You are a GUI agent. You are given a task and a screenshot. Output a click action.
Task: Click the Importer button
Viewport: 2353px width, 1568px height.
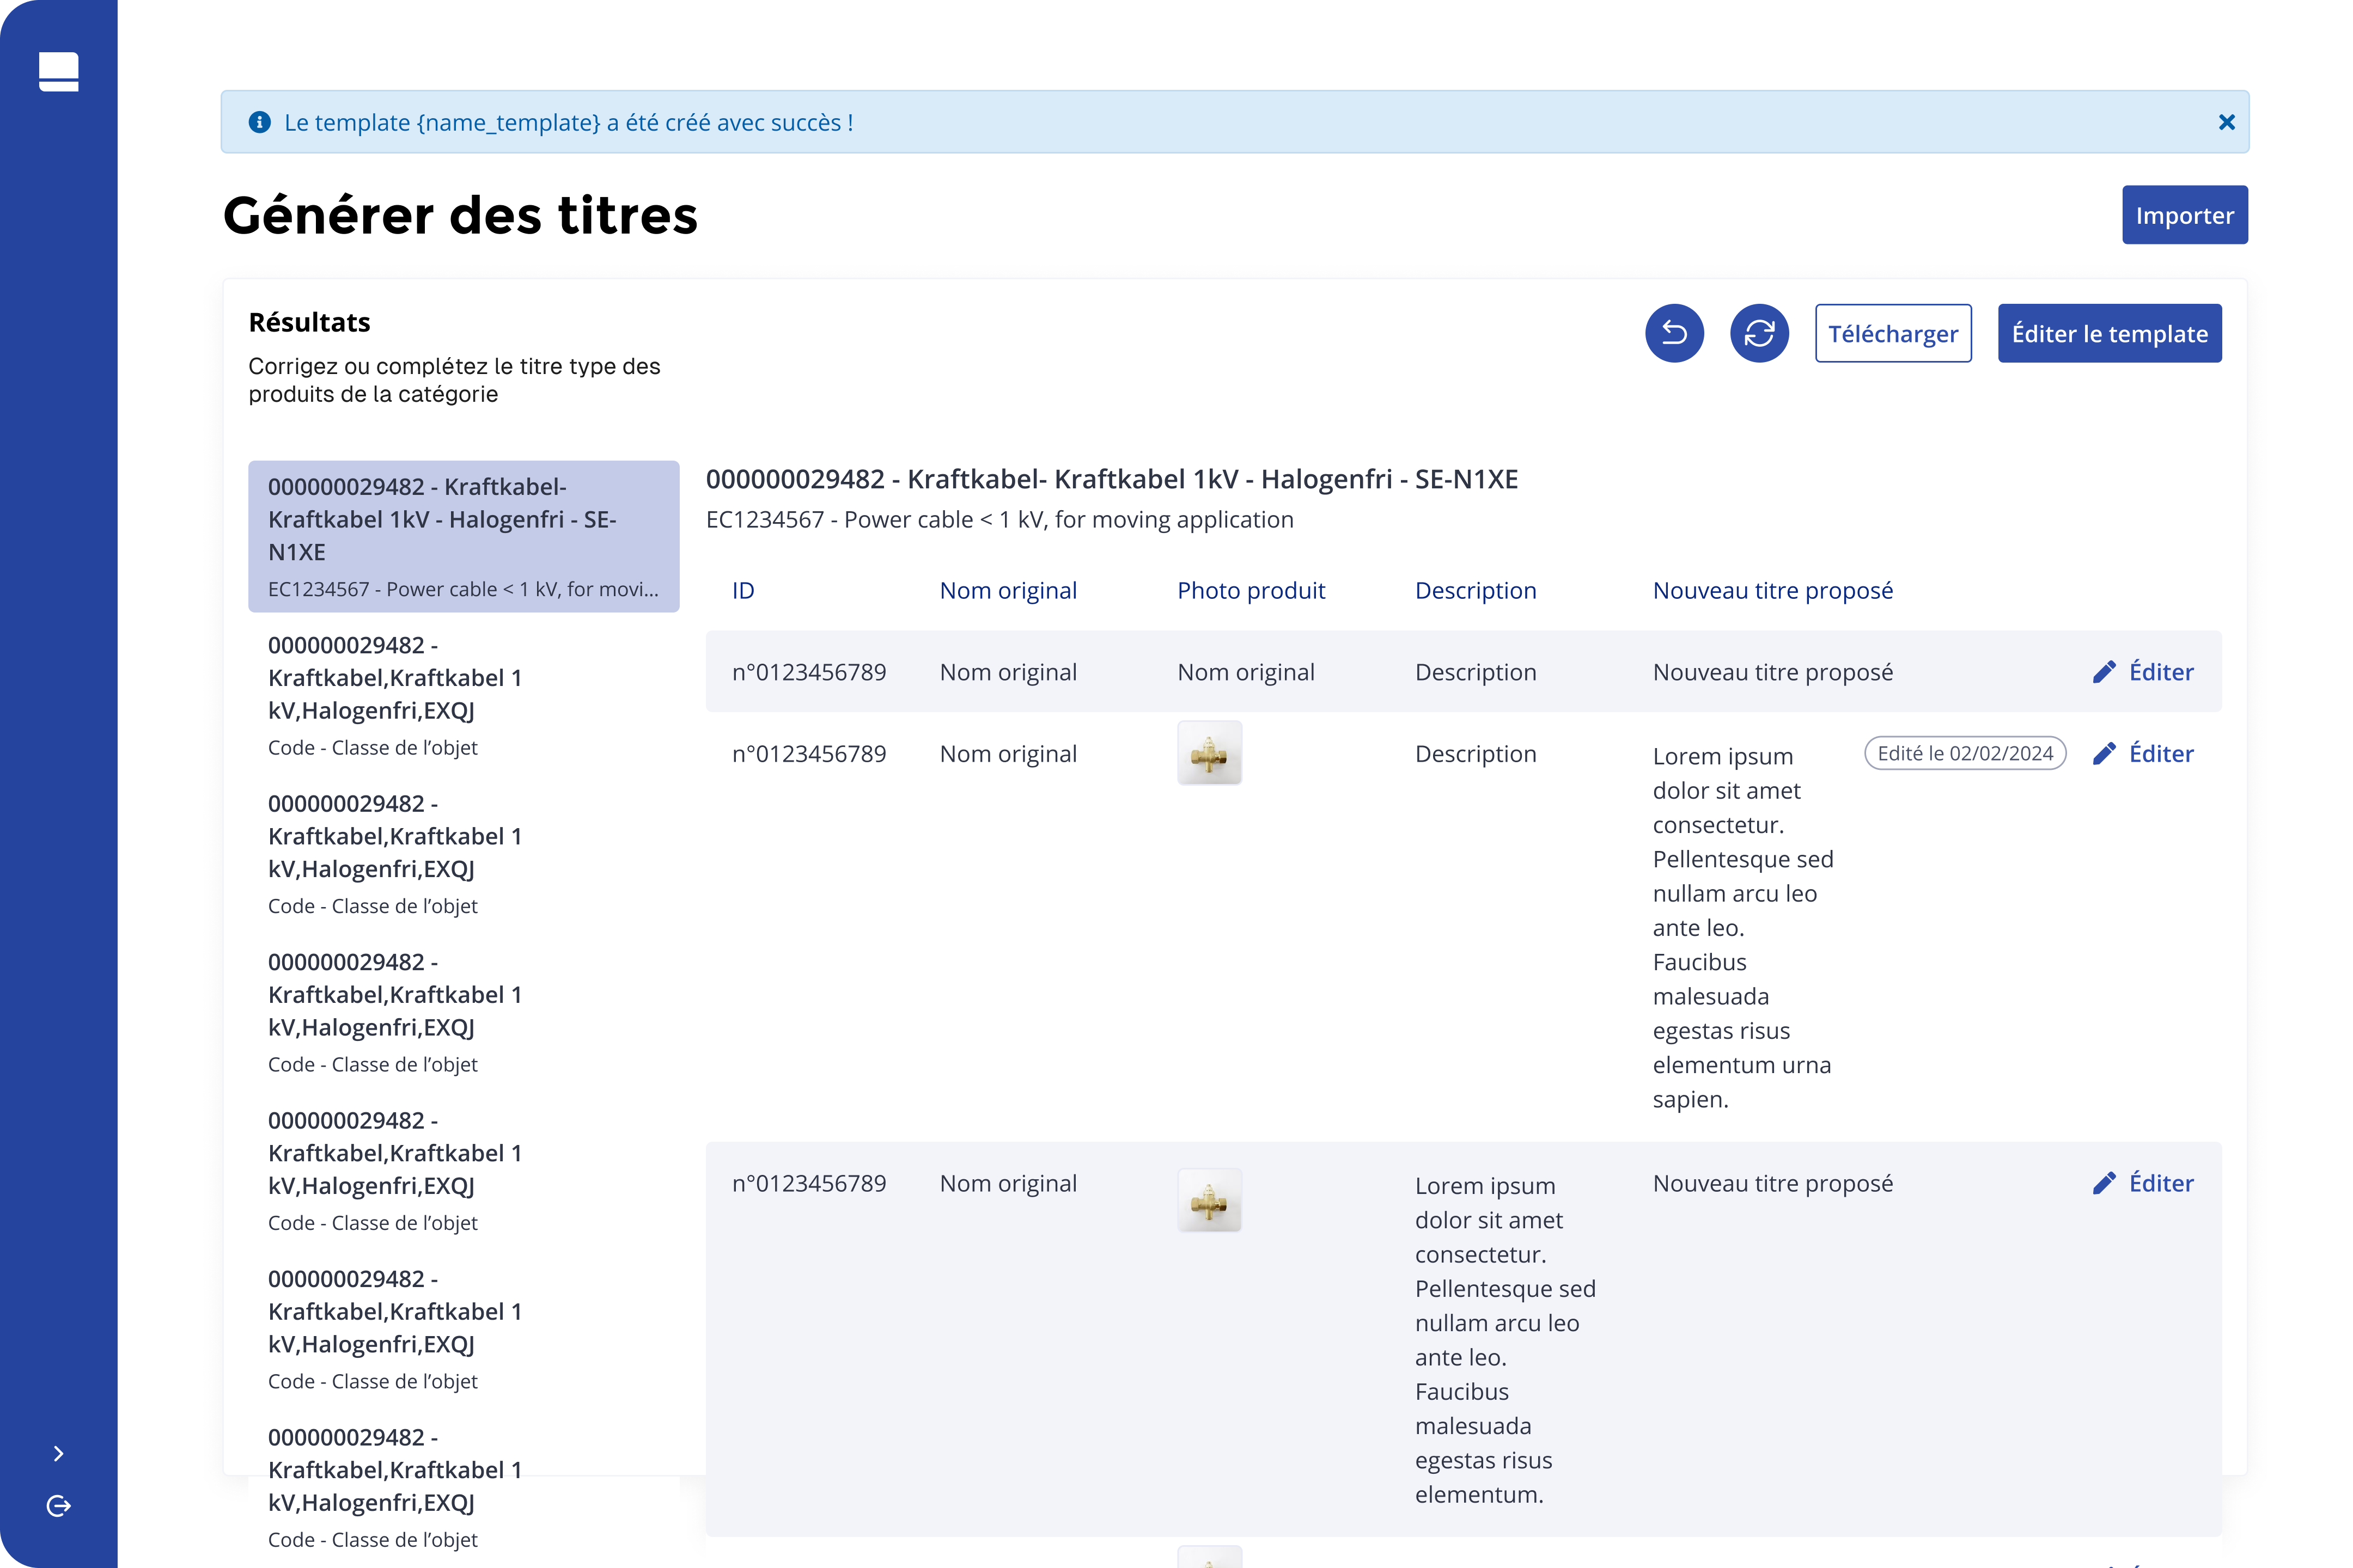click(2184, 215)
